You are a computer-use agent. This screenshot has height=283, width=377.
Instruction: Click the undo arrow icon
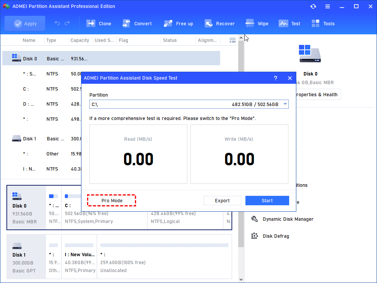[x=57, y=23]
